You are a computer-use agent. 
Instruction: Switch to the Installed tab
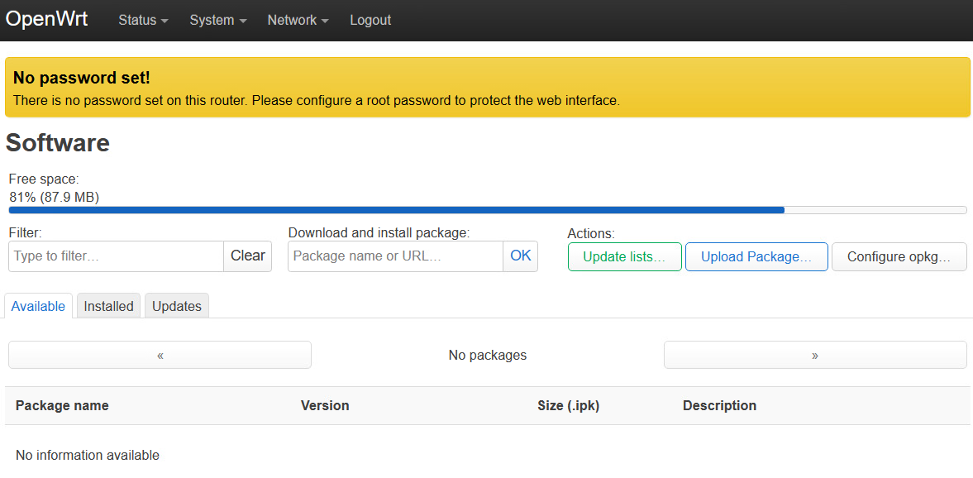click(108, 306)
